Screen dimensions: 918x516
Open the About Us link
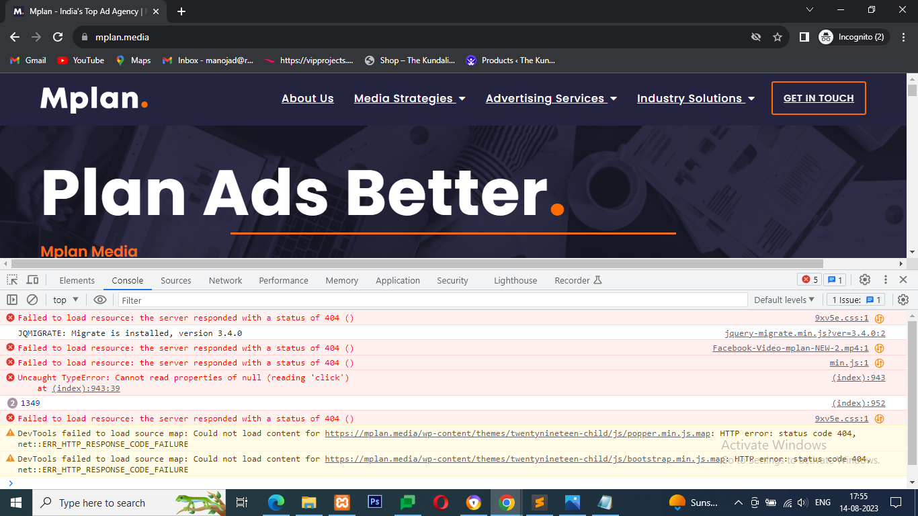pos(308,98)
